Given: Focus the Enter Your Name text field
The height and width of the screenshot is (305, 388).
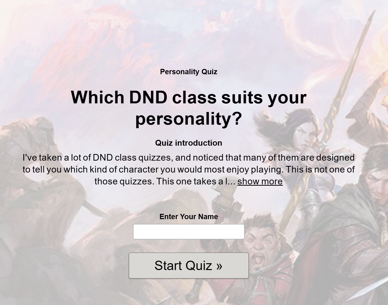Looking at the screenshot, I should pyautogui.click(x=189, y=232).
